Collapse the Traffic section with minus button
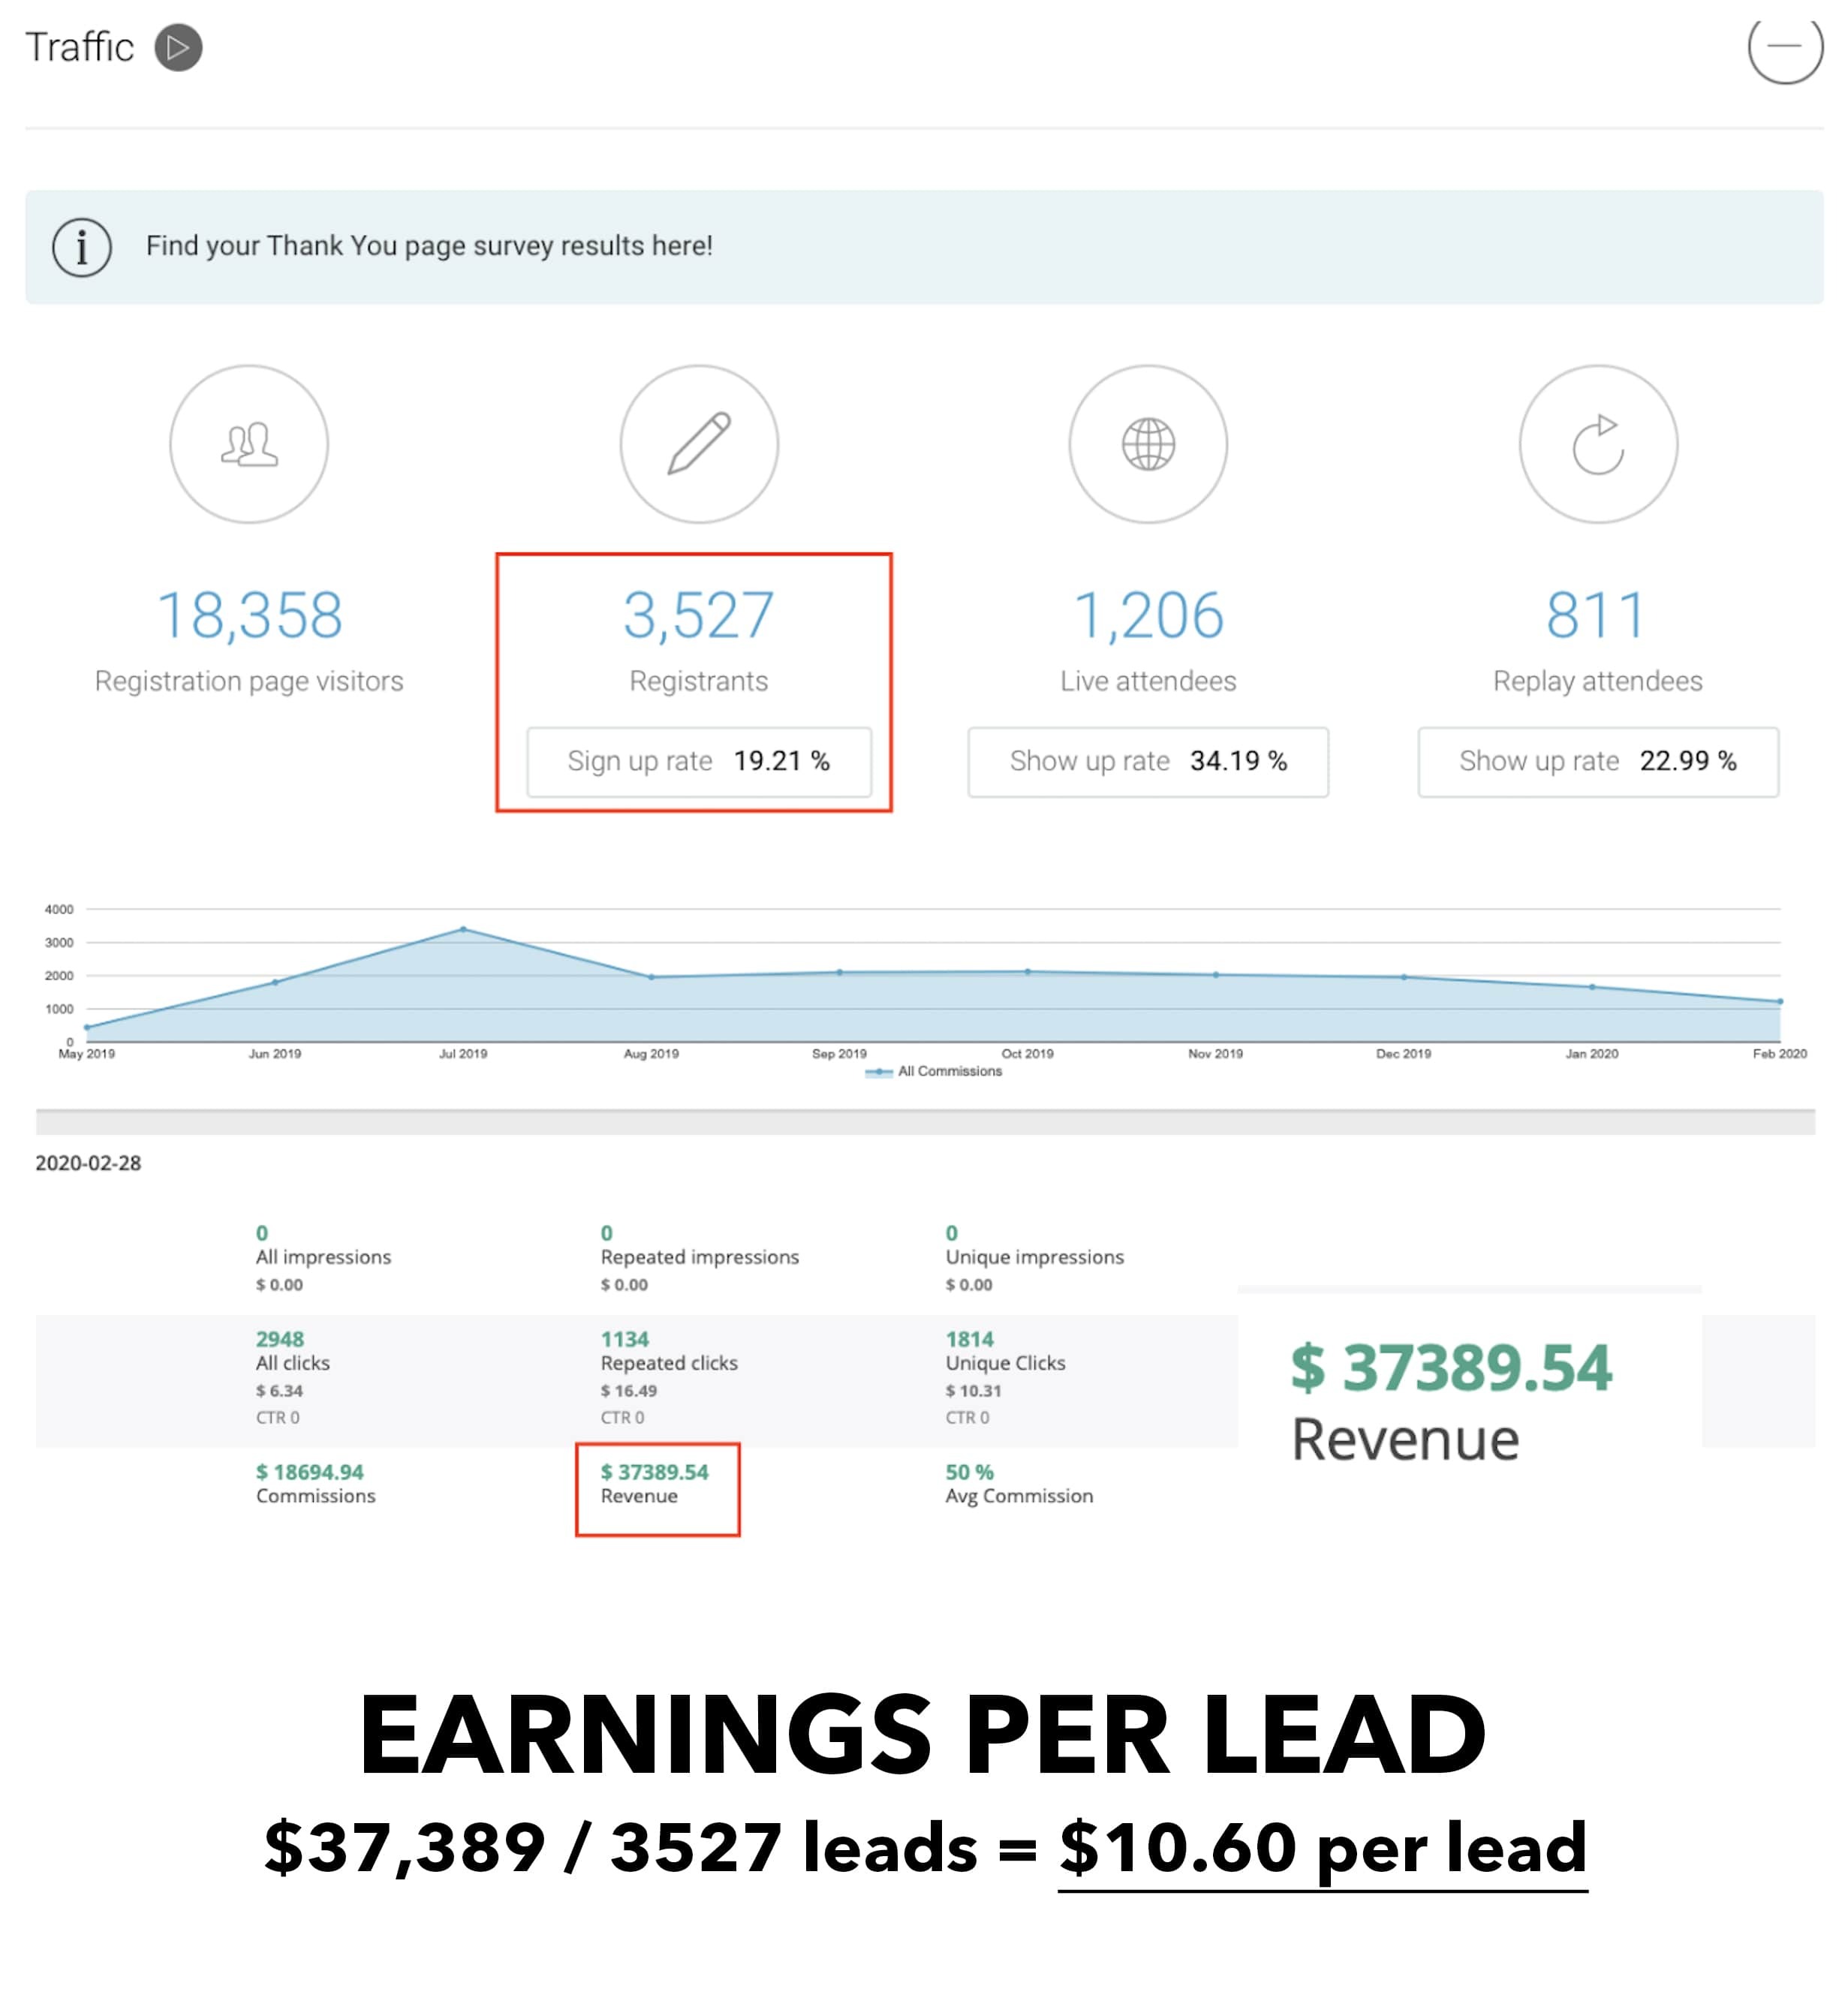The image size is (1848, 2001). (x=1784, y=46)
